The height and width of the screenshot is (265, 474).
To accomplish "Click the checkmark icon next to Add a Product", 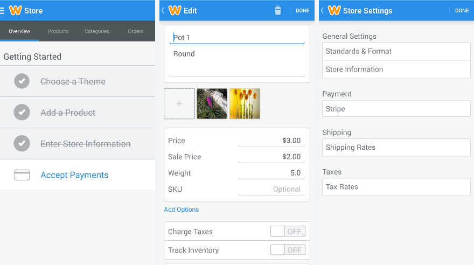I will pyautogui.click(x=22, y=113).
